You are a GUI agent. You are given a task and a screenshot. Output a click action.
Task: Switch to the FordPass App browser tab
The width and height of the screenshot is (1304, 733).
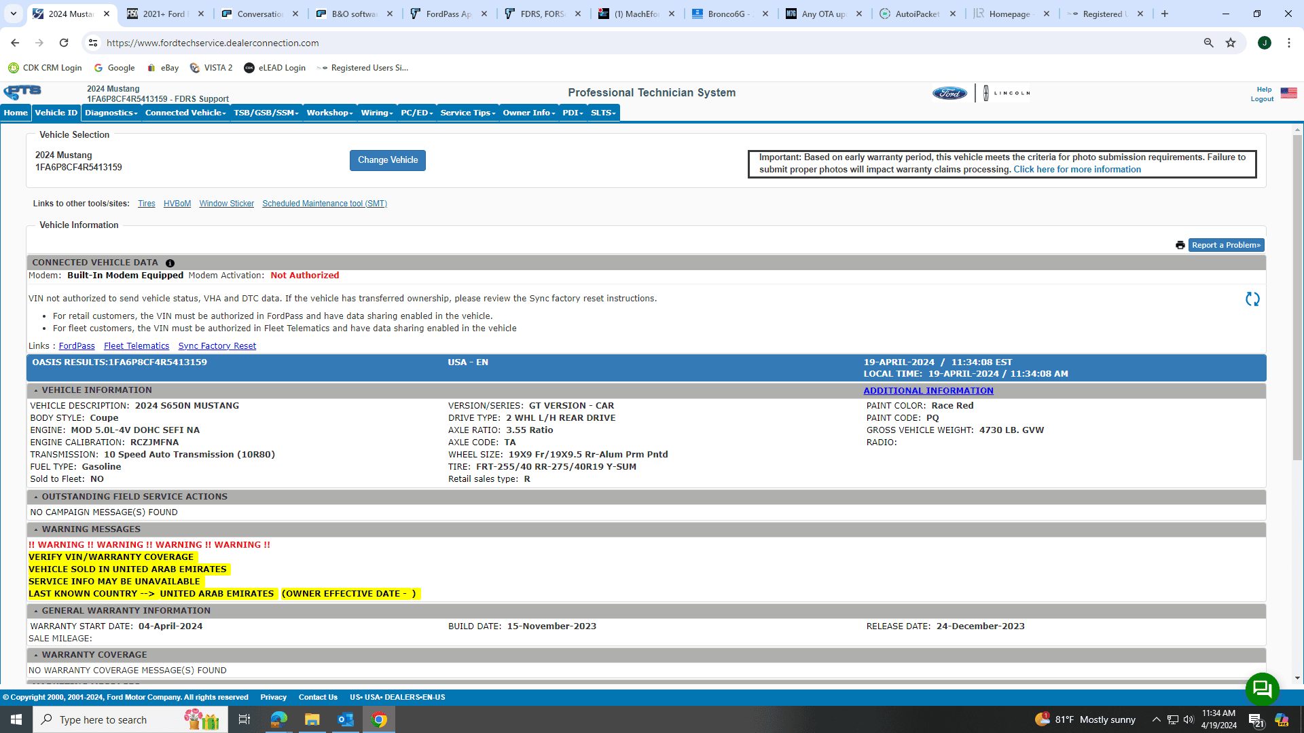pos(448,14)
